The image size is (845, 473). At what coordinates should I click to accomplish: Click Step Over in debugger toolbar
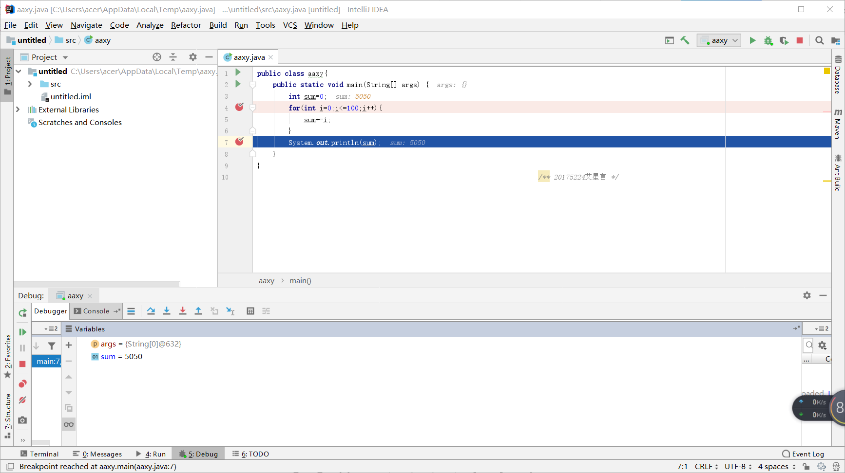point(151,311)
